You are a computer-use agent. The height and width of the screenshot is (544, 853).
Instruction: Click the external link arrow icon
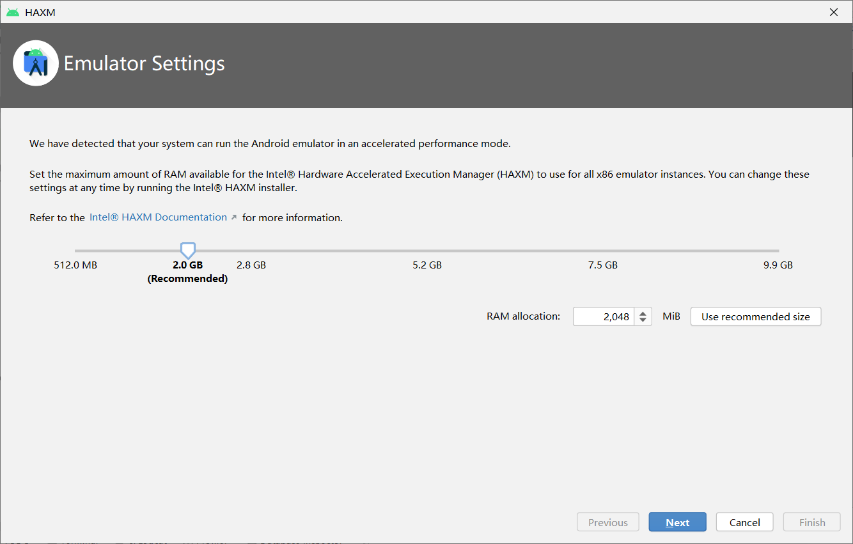point(233,218)
